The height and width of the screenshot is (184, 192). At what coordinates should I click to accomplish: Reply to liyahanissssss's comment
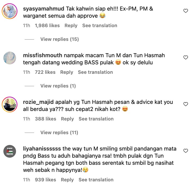[x=67, y=180]
